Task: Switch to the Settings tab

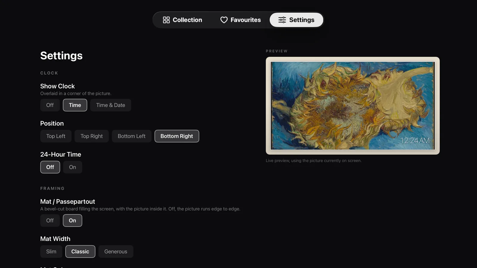Action: 296,20
